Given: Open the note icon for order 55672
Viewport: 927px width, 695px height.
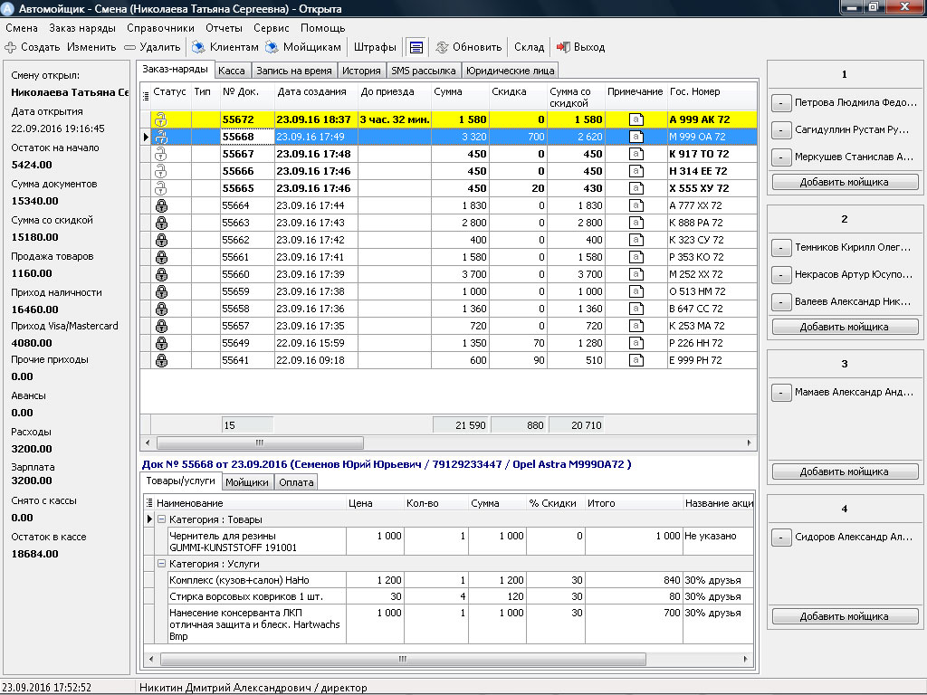Looking at the screenshot, I should pyautogui.click(x=636, y=119).
